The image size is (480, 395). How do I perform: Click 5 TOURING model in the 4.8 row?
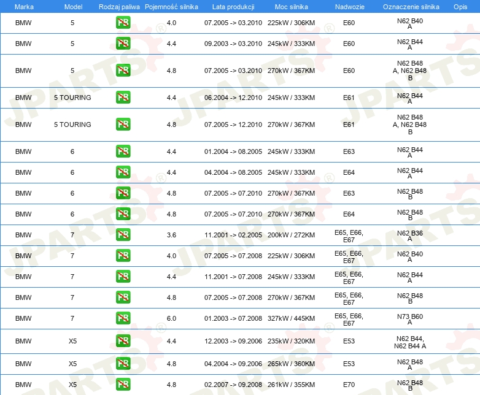(x=72, y=125)
